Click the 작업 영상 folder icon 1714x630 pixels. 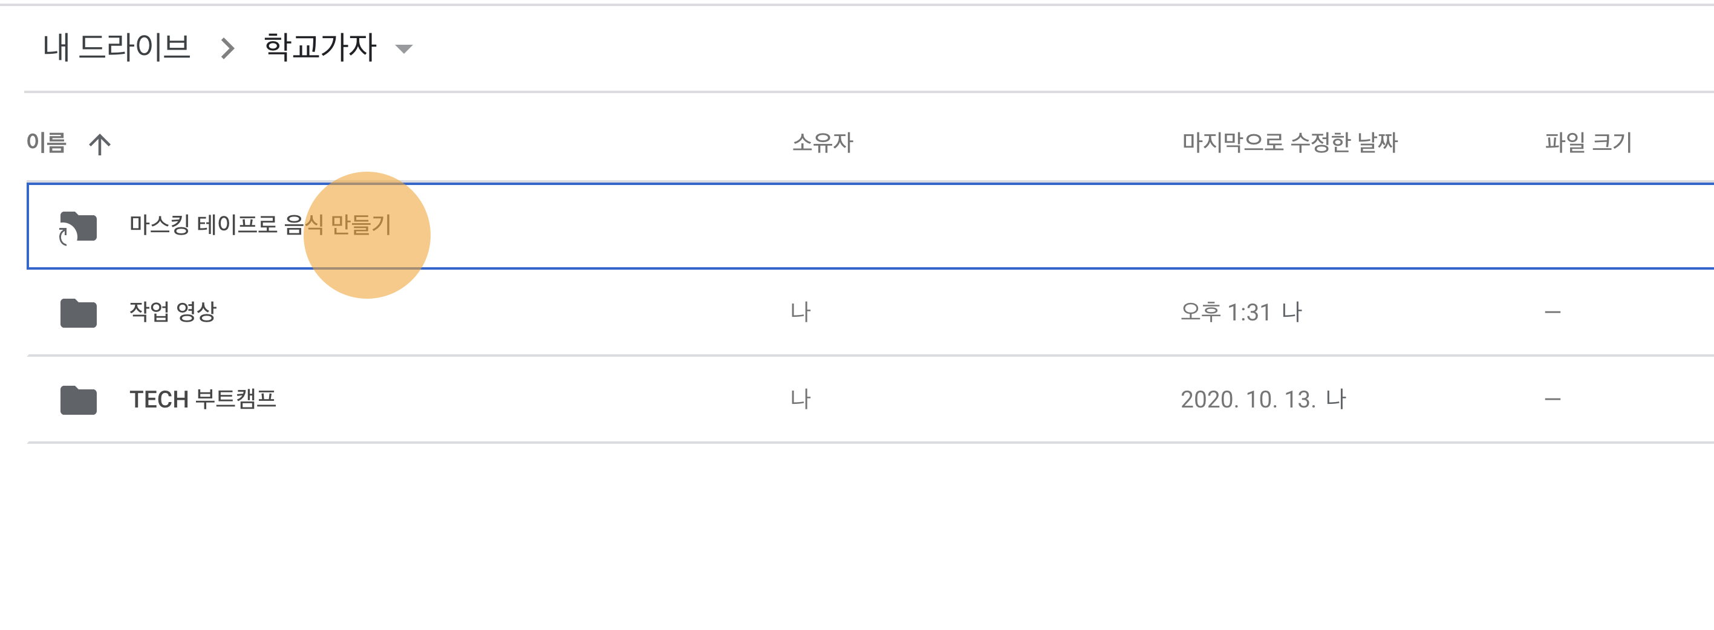click(x=79, y=313)
